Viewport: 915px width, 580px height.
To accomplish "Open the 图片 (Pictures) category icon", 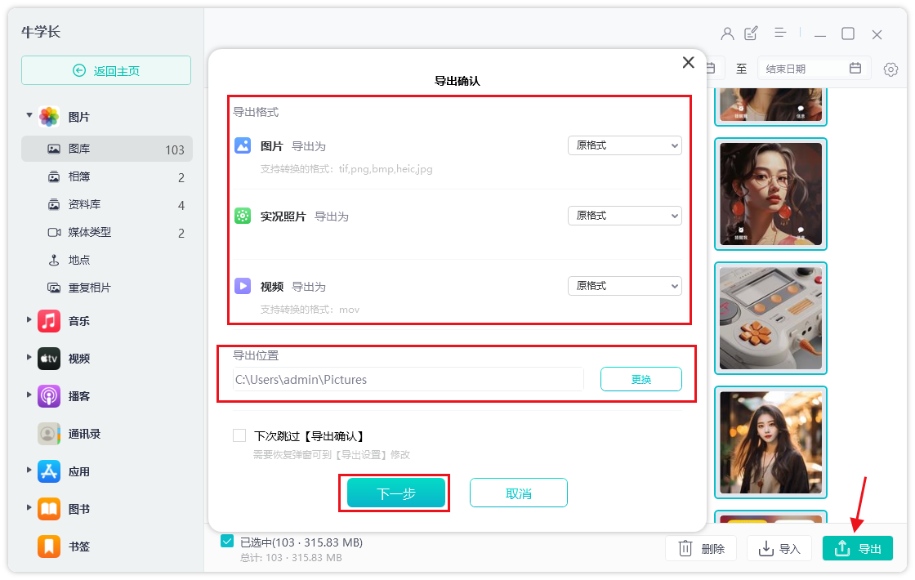I will (x=49, y=116).
